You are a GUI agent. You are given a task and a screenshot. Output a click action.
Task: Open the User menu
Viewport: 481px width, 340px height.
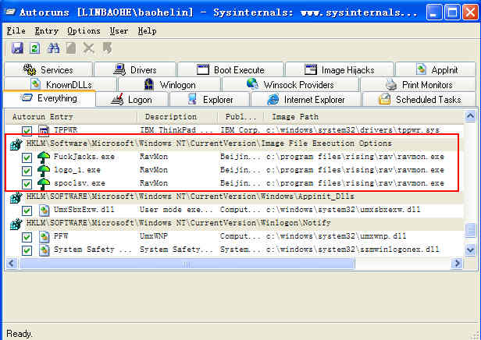click(119, 31)
